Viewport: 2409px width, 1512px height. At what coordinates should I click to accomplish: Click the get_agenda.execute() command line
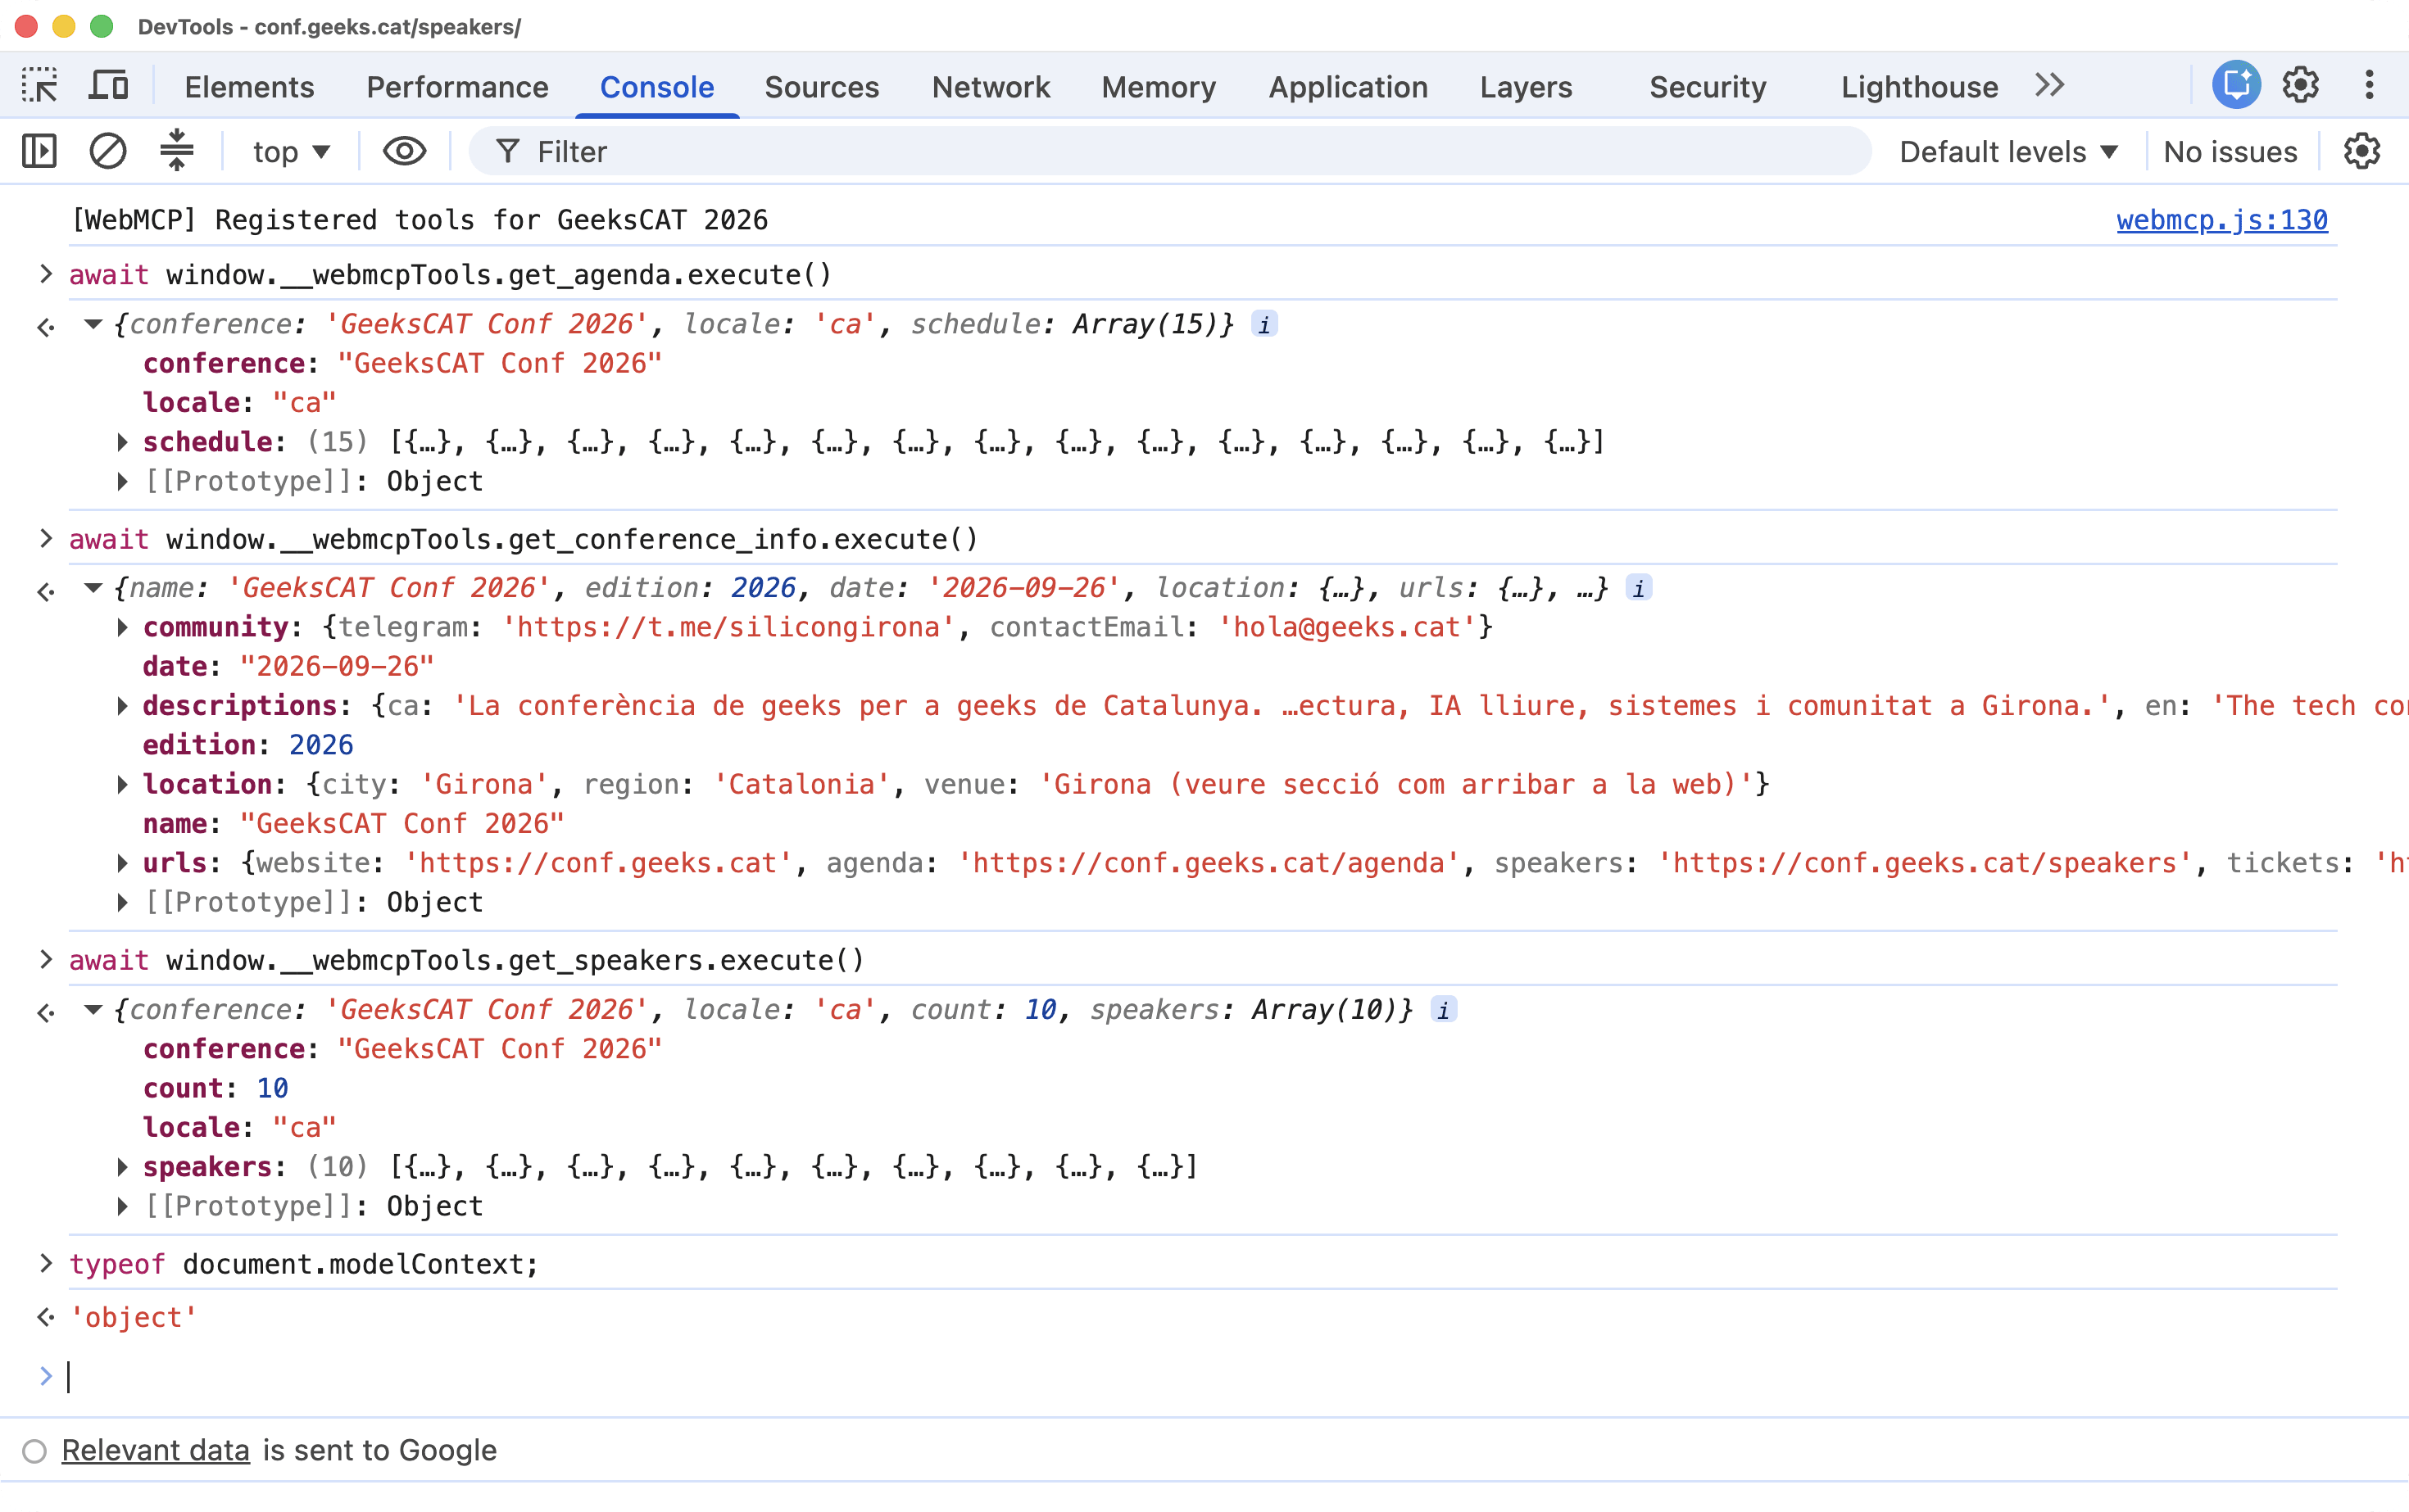pyautogui.click(x=450, y=275)
